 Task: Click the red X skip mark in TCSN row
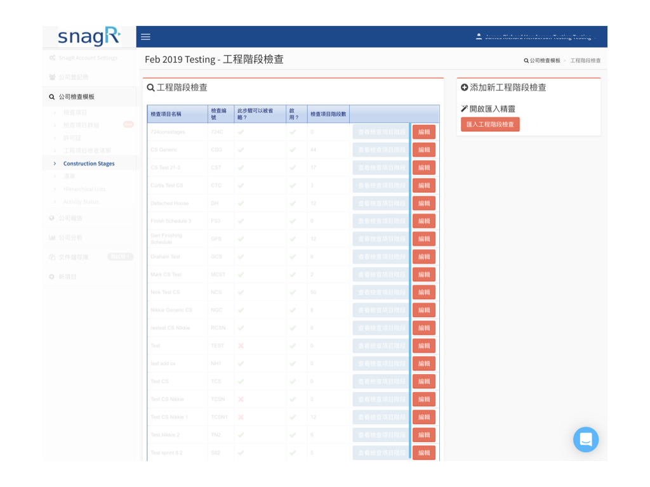241,399
